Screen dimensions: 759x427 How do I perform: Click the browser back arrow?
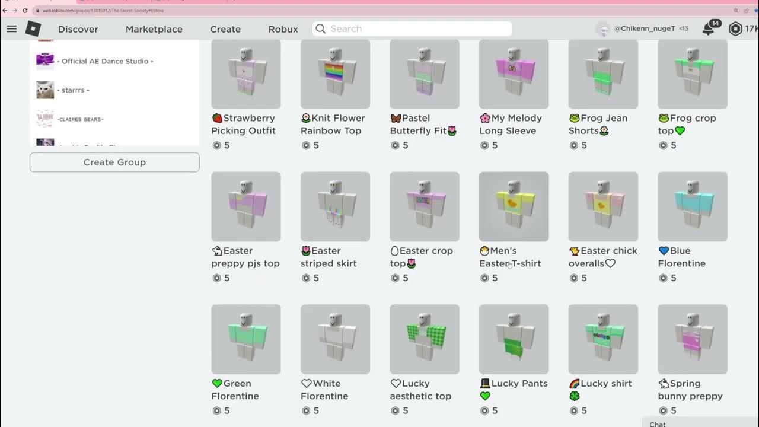(x=6, y=11)
